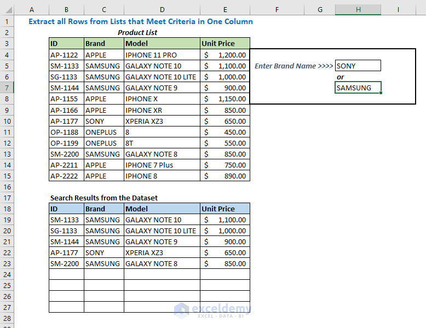426x328 pixels.
Task: Select 'GALAXY NOTE 10 LITE' in row 6
Action: tap(162, 77)
